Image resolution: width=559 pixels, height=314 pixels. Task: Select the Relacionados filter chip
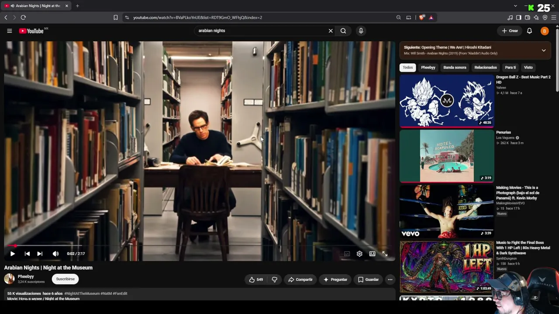[486, 68]
